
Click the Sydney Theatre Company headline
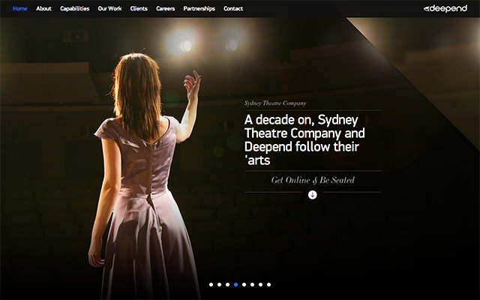coord(305,140)
